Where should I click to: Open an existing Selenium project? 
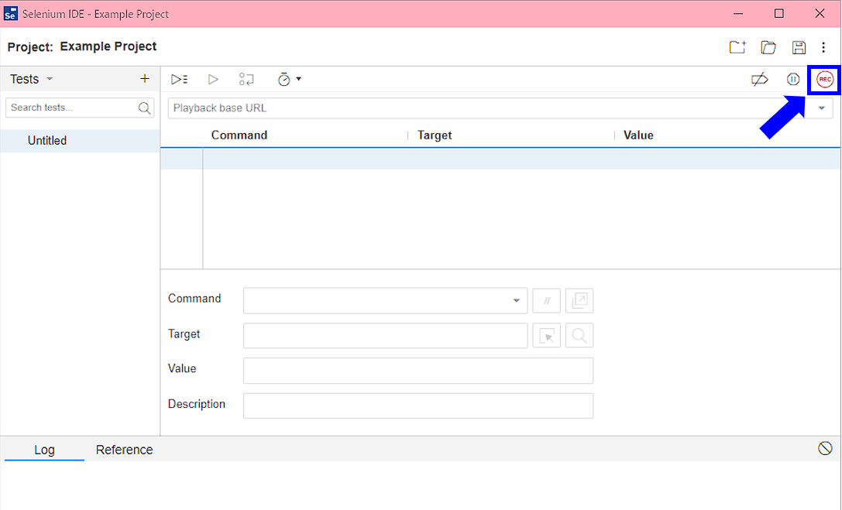768,46
